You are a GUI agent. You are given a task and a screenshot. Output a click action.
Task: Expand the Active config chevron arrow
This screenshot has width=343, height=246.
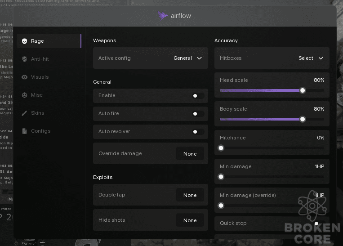point(199,58)
